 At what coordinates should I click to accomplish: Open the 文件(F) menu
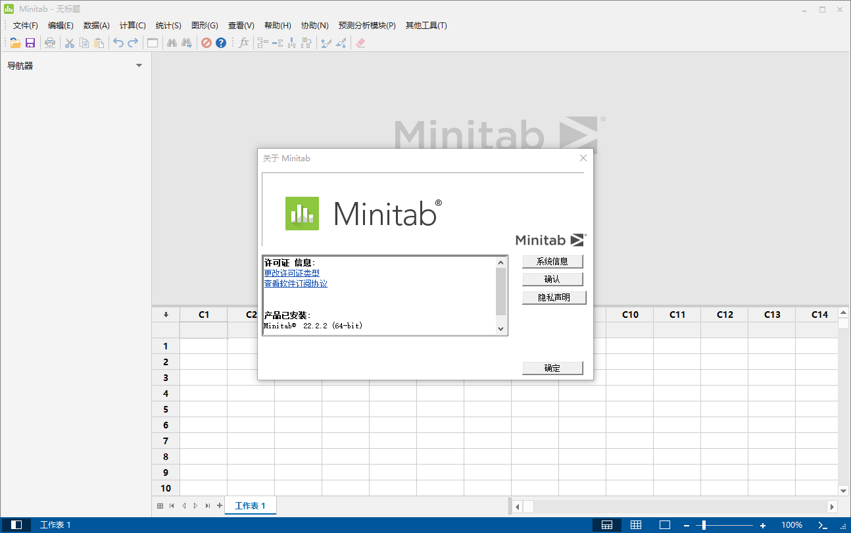click(x=26, y=26)
